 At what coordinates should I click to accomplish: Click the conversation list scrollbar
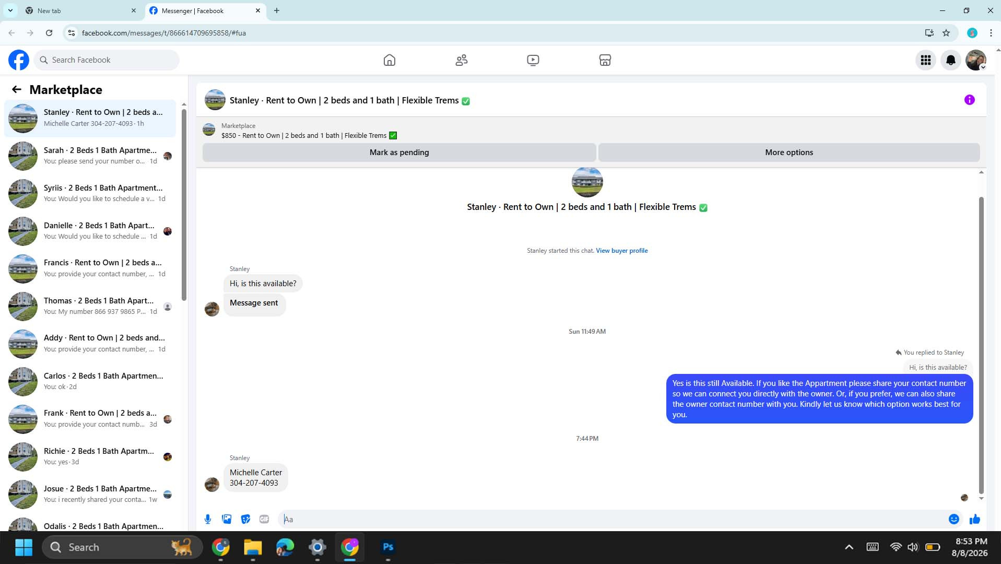[184, 204]
